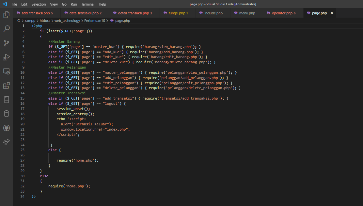The image size is (363, 206).
Task: Open the Go menu
Action: coord(64,4)
